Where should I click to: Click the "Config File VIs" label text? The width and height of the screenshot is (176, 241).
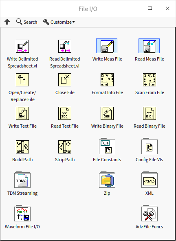click(x=149, y=160)
